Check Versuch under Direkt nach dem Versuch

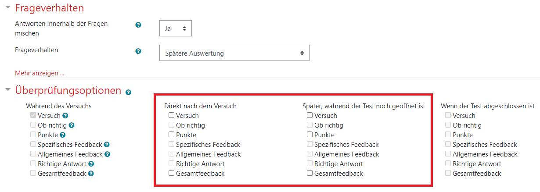(x=171, y=116)
